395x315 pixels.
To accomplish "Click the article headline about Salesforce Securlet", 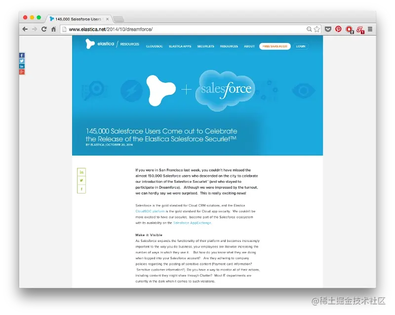I will pyautogui.click(x=161, y=135).
